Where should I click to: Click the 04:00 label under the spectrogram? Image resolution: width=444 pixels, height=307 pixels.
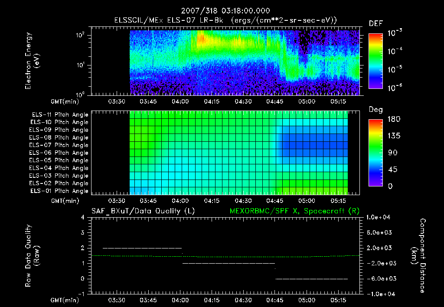tap(180, 101)
